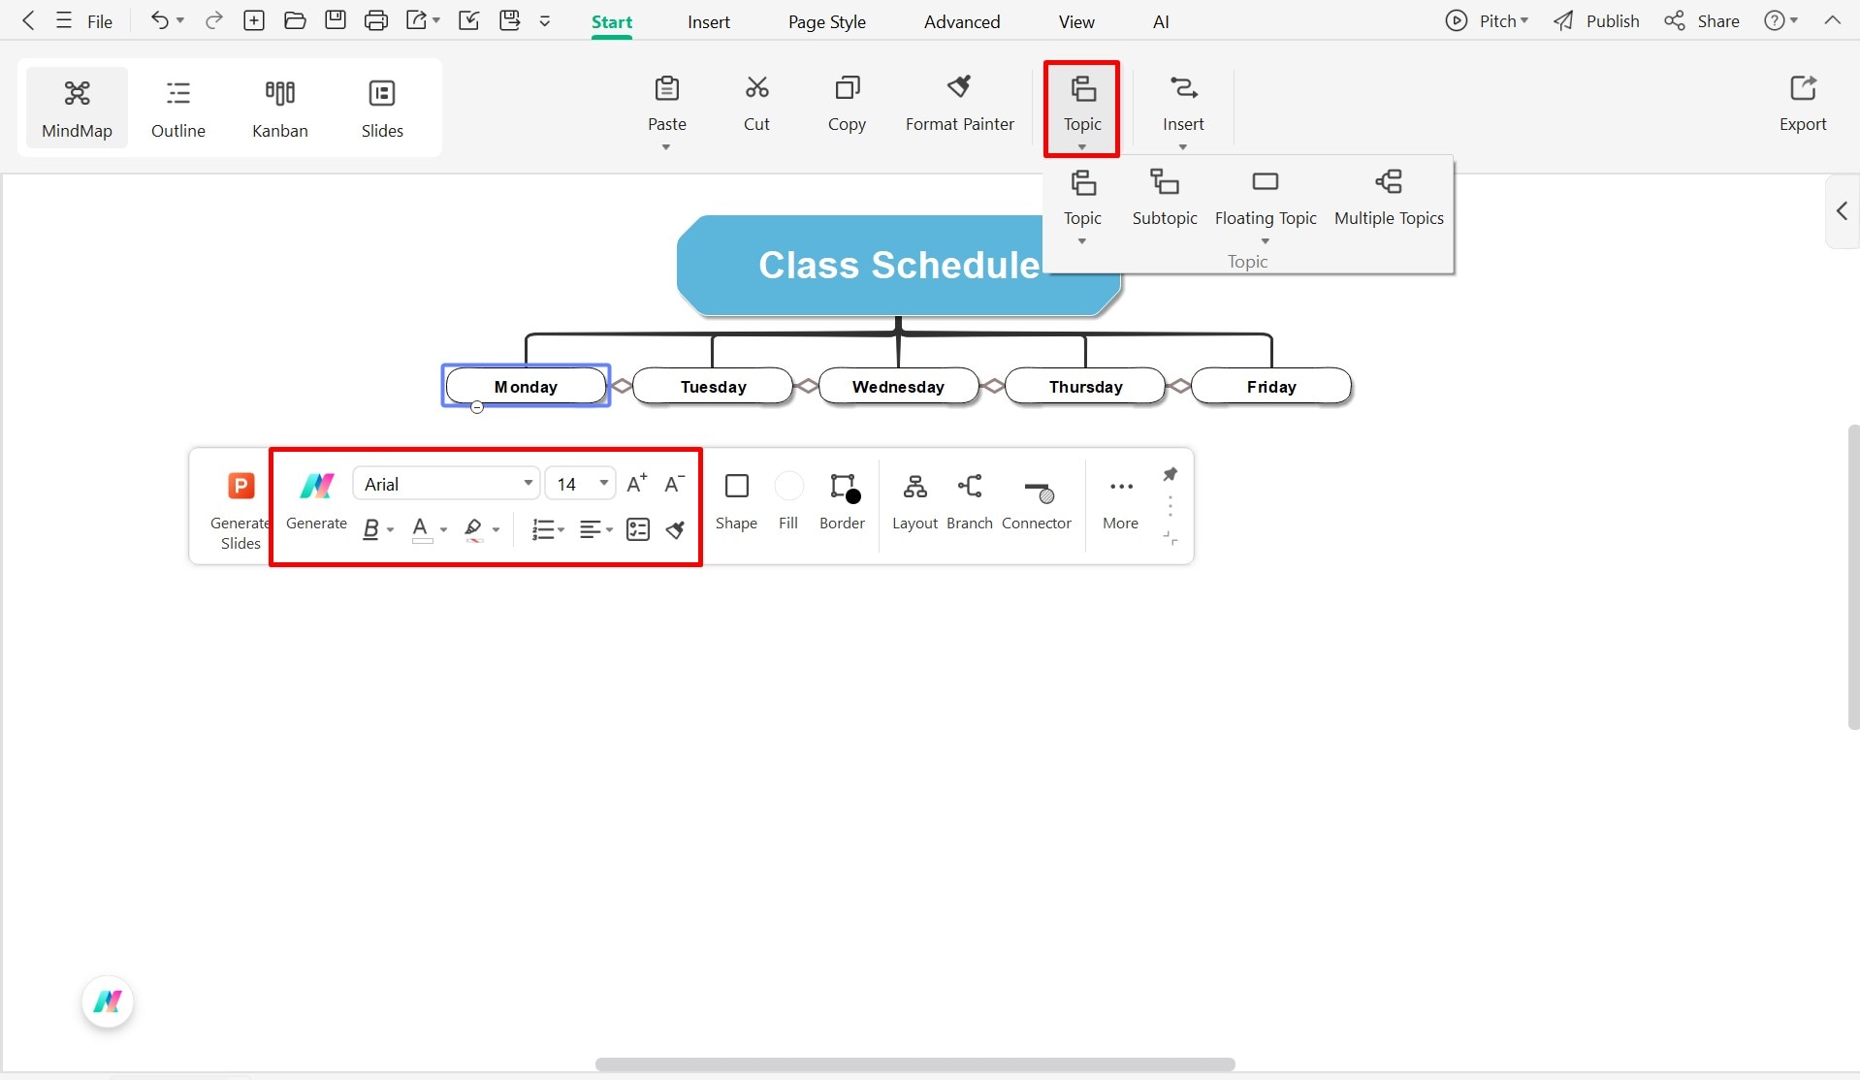Switch to Slides view mode
The width and height of the screenshot is (1860, 1080).
tap(382, 108)
